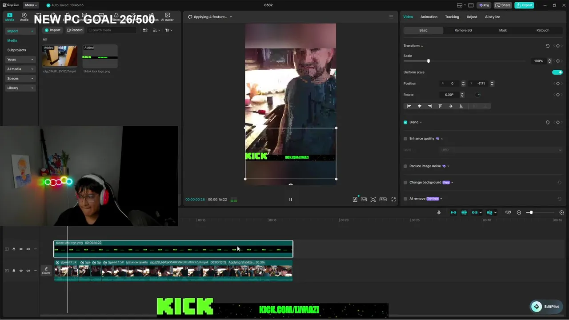
Task: Expand the AI media section
Action: (20, 69)
